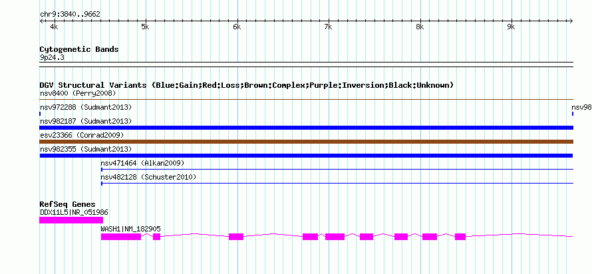Select the esv23366 brown complex variant bar

coord(306,142)
